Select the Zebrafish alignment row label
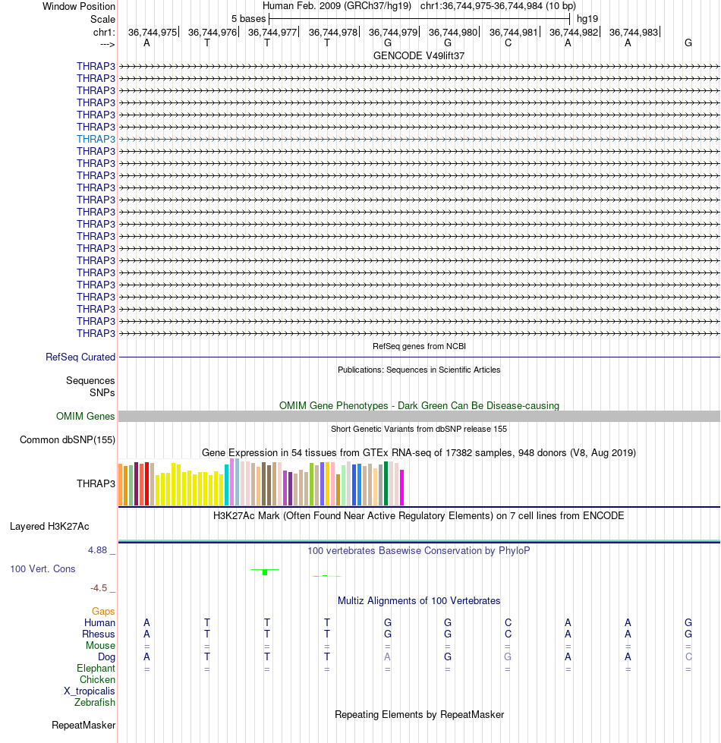The height and width of the screenshot is (743, 721). pos(95,702)
